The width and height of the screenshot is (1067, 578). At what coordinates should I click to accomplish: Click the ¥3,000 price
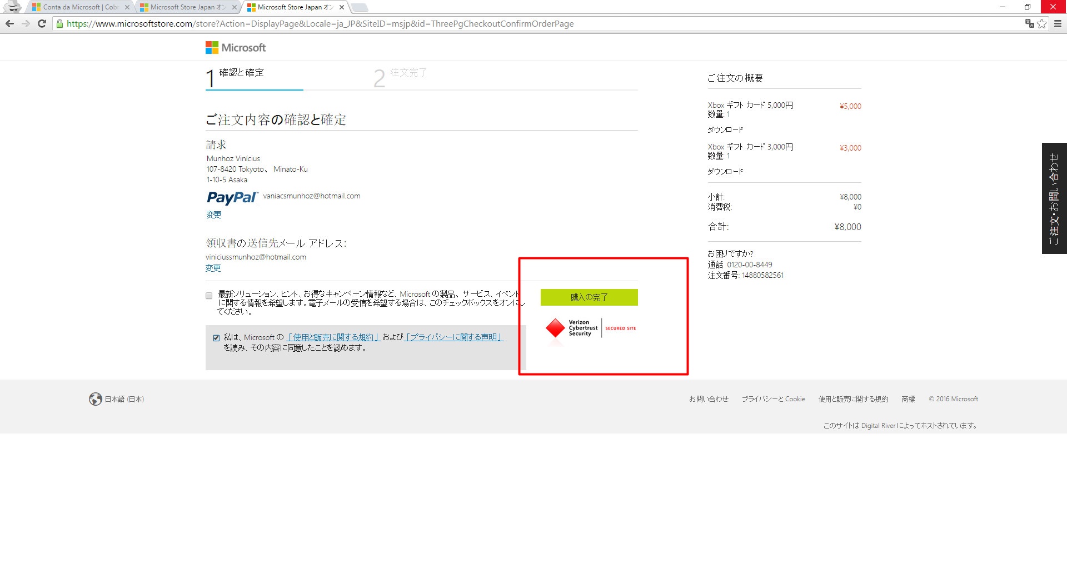[850, 148]
